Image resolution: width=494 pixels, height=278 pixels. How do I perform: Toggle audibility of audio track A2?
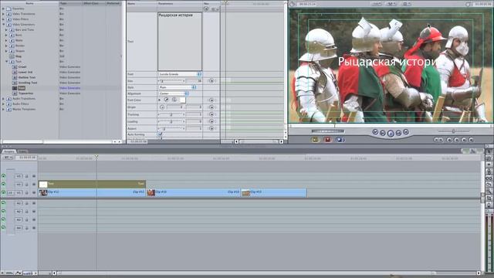[x=3, y=212]
